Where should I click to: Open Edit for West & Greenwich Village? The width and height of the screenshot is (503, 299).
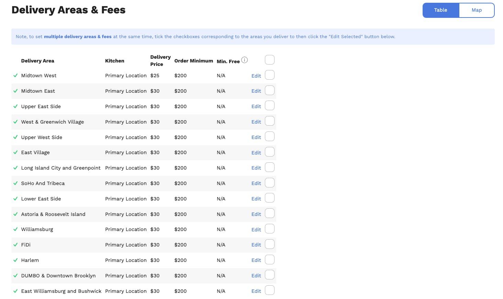[x=256, y=122]
